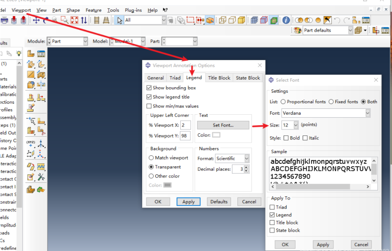Uncheck Show bounding box
The width and height of the screenshot is (392, 251).
coord(148,88)
